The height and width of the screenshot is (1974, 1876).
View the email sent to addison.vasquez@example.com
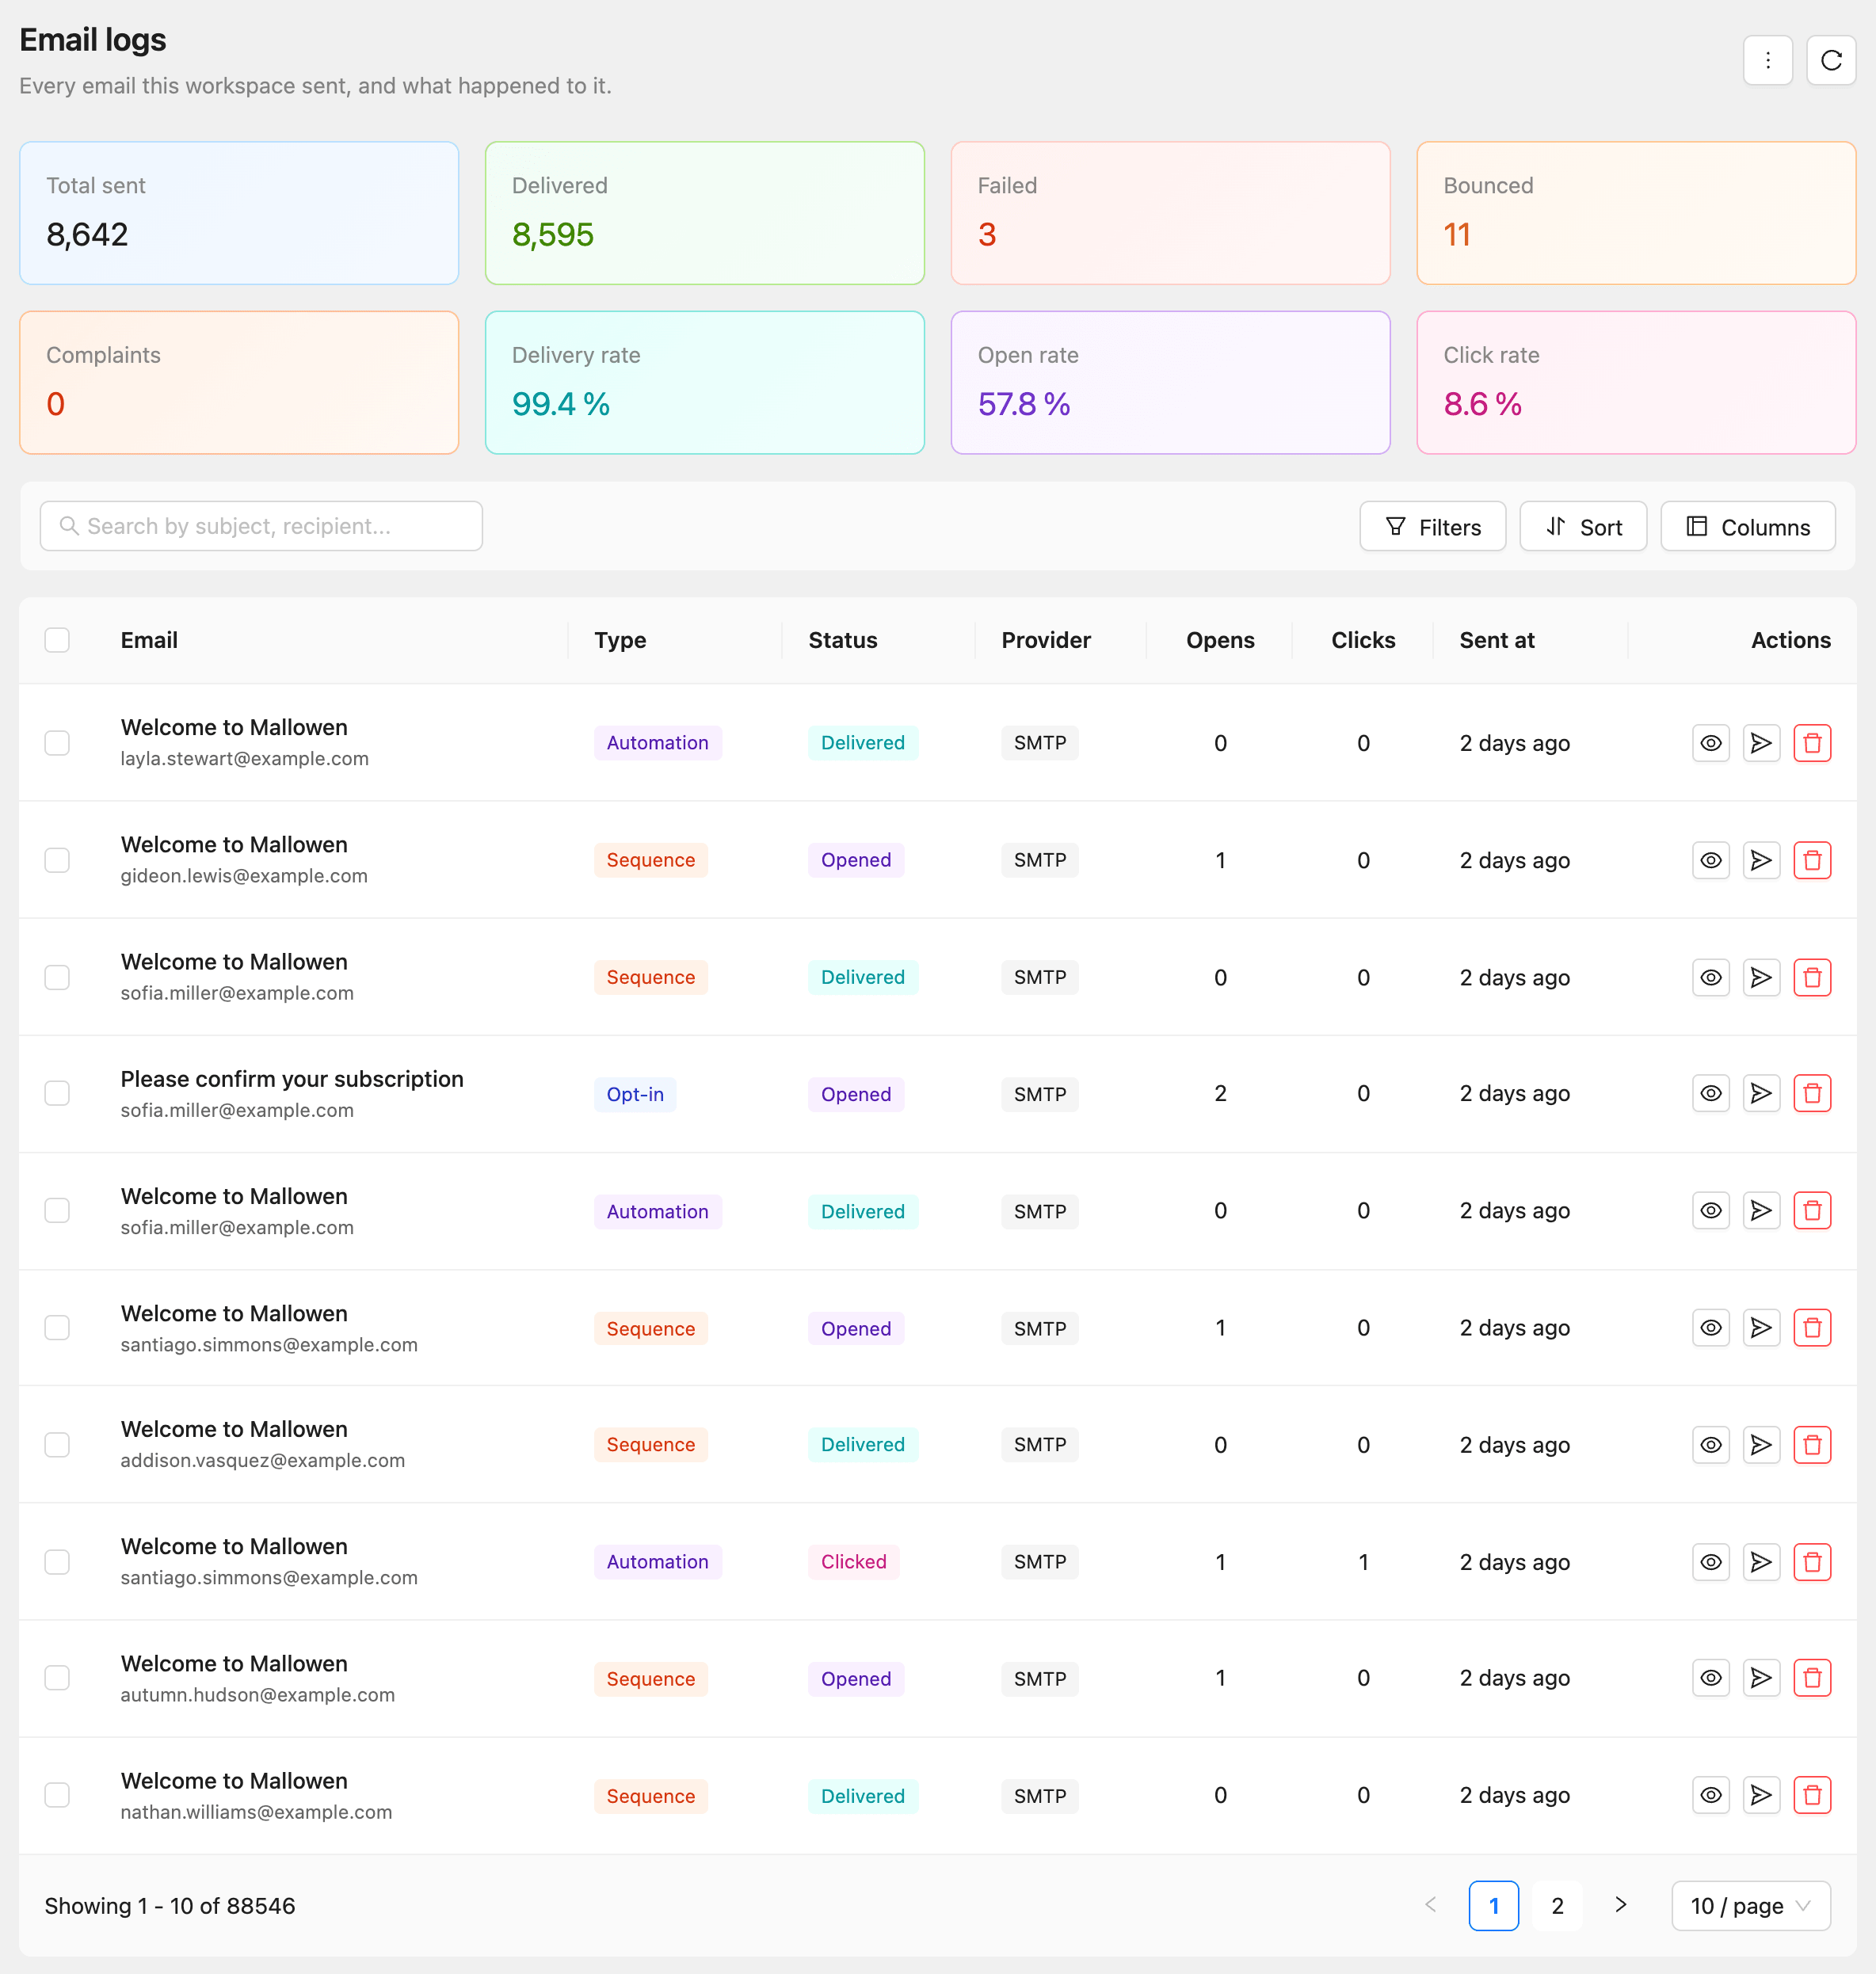1710,1444
